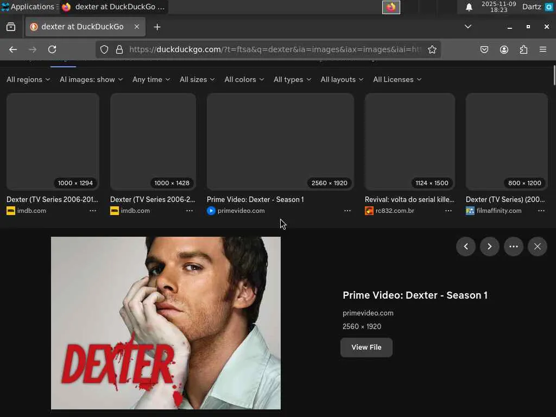Select the dexter at DuckDuckGo browser tab

(85, 27)
